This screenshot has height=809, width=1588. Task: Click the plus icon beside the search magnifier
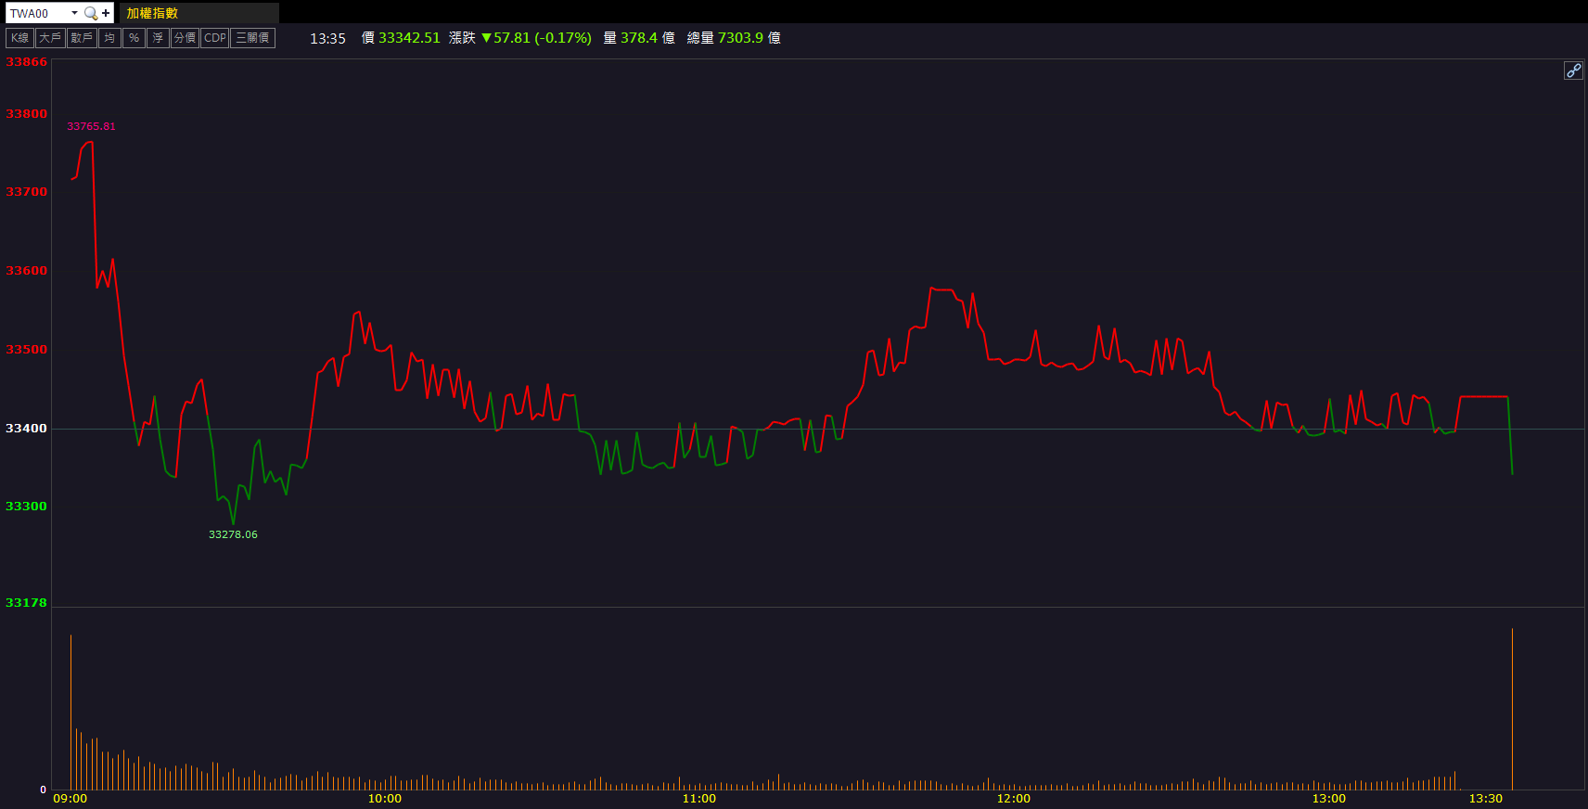point(106,13)
